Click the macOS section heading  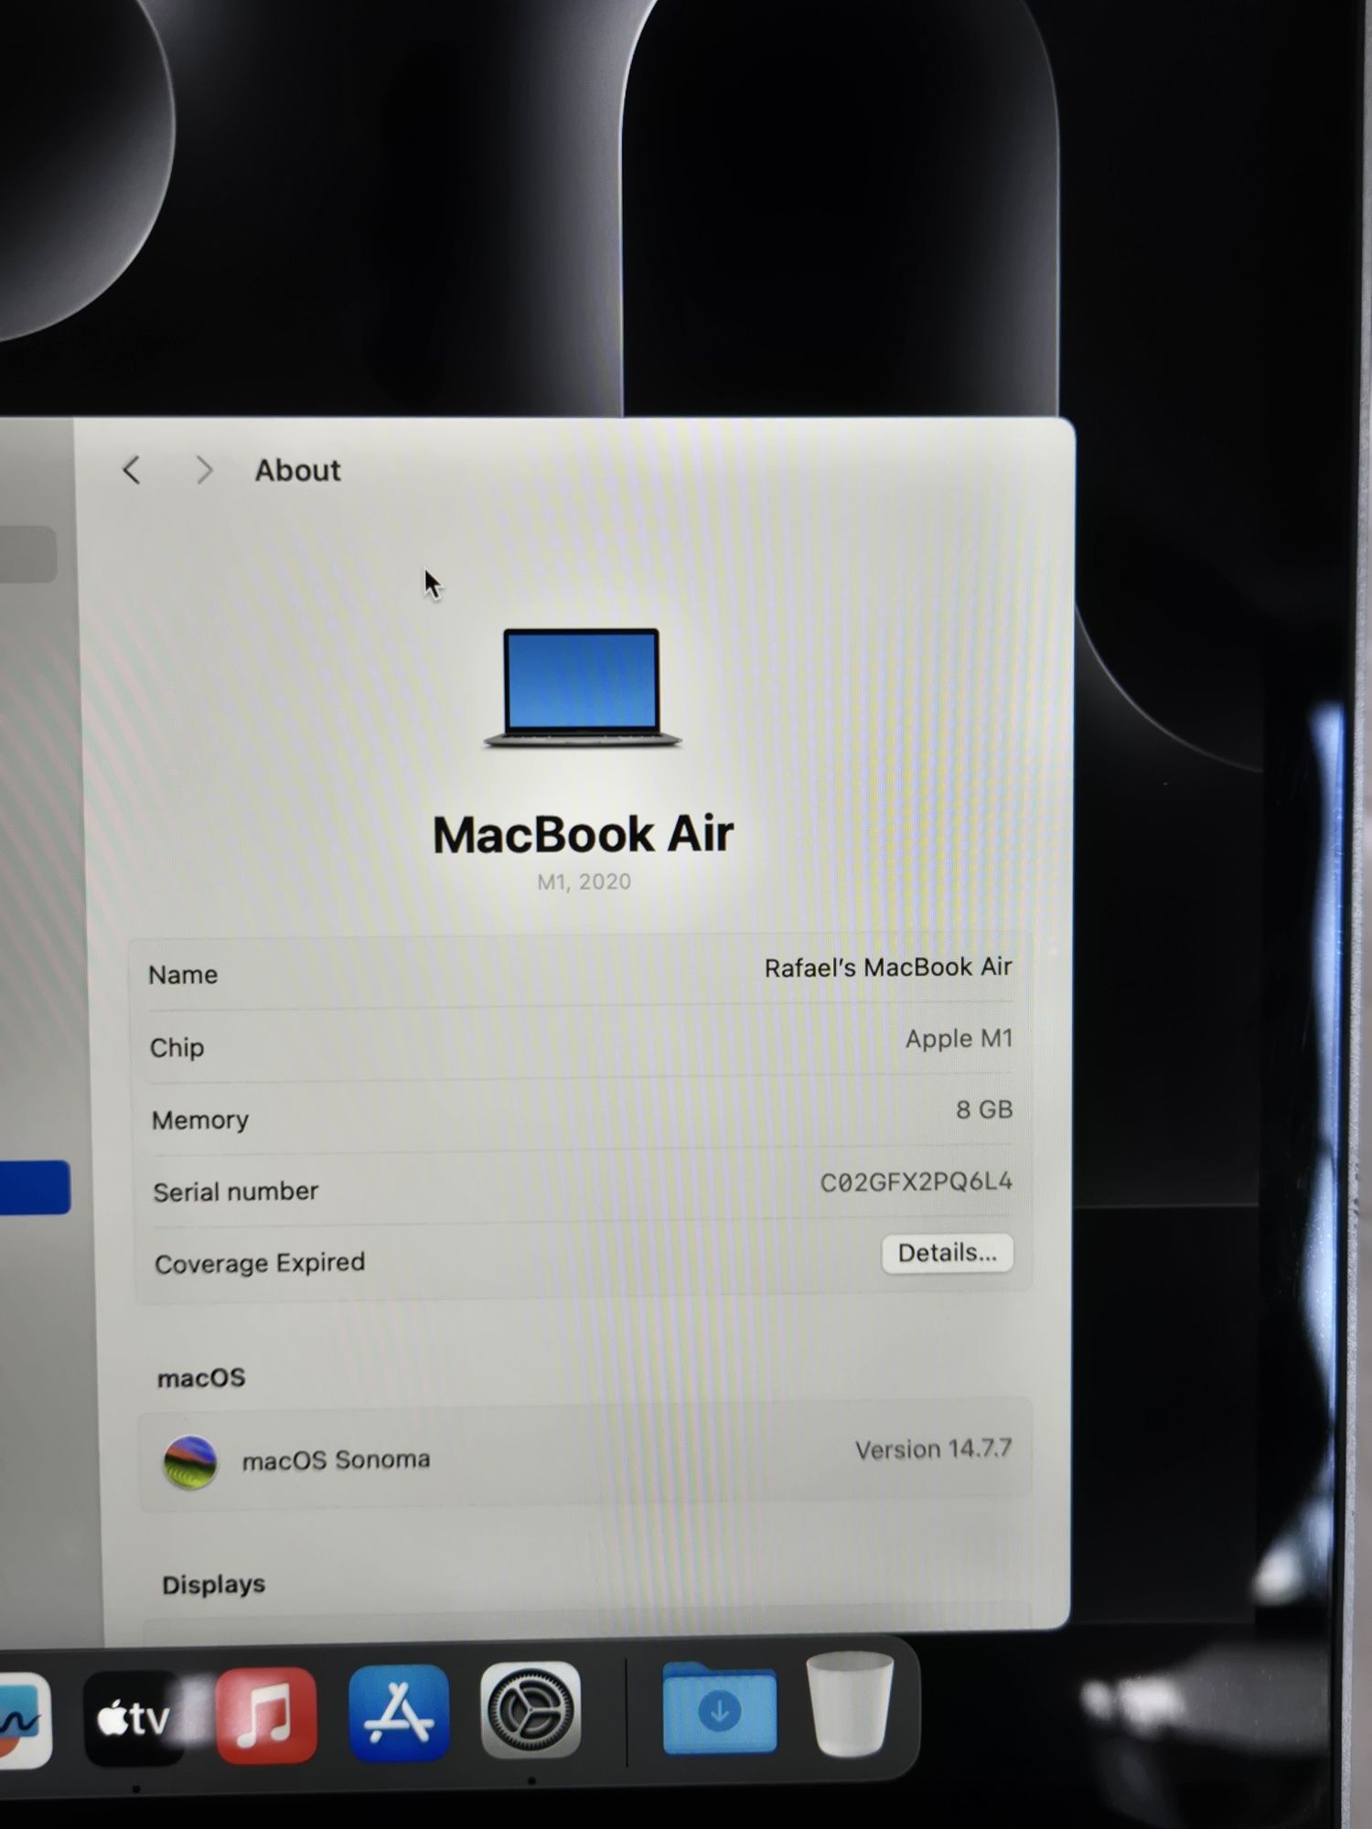click(x=201, y=1378)
